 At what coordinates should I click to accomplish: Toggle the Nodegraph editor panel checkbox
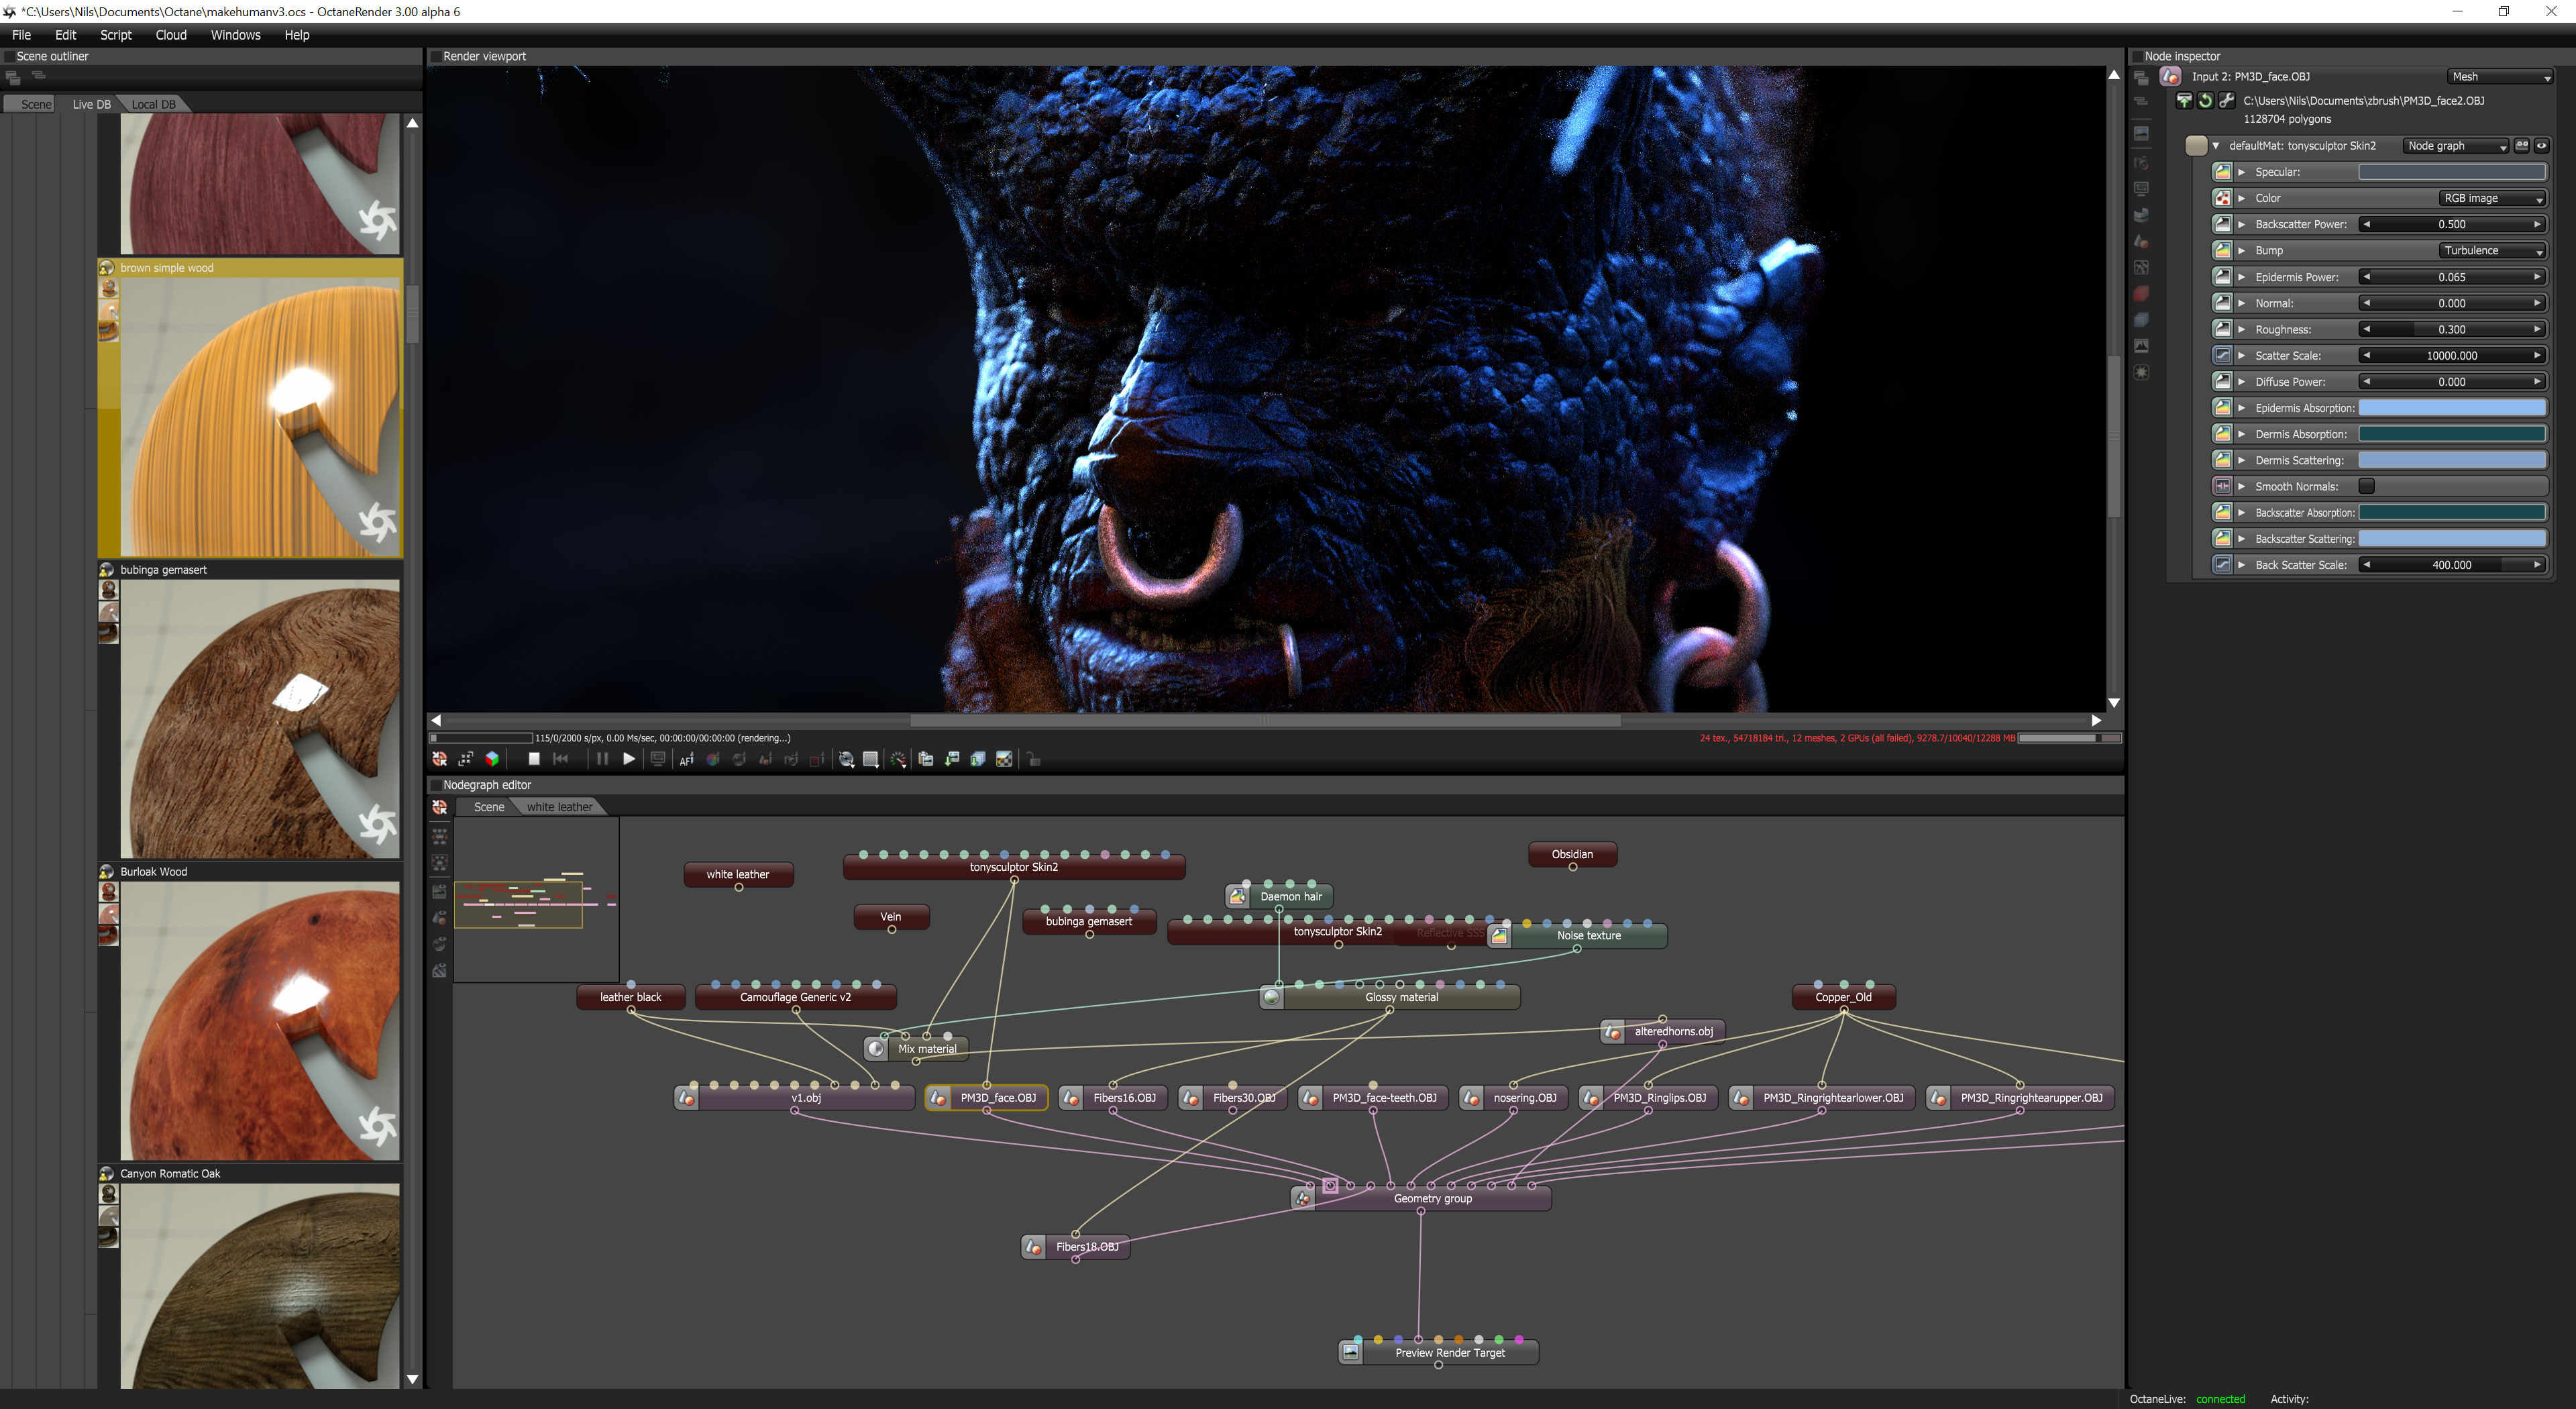coord(436,785)
